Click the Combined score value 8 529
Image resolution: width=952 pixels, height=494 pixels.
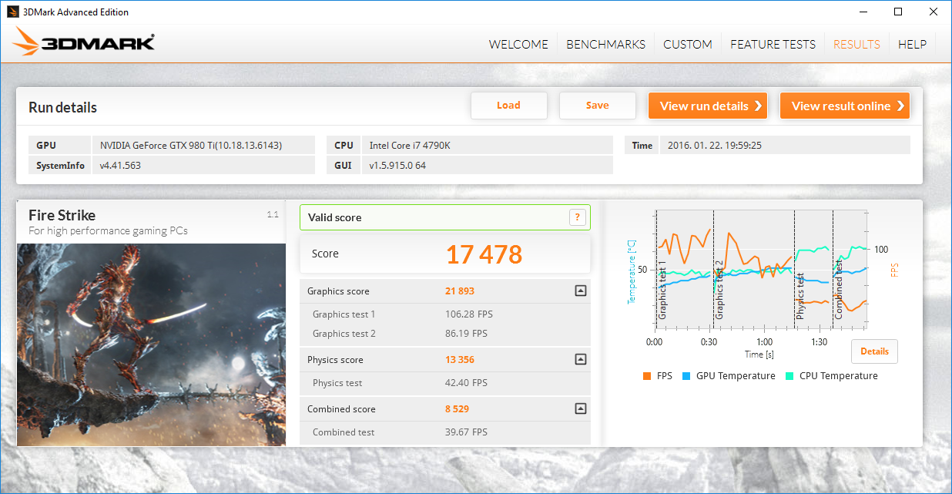pyautogui.click(x=458, y=409)
